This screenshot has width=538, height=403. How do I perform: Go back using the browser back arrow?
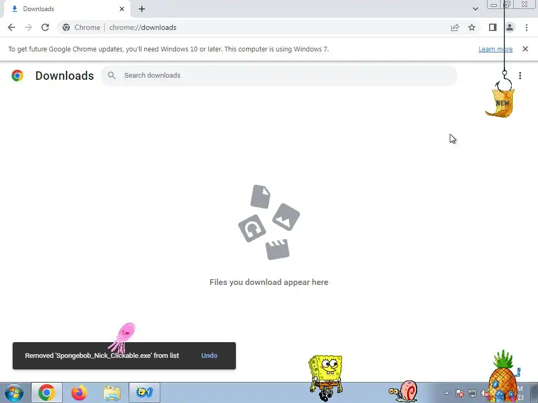tap(12, 27)
